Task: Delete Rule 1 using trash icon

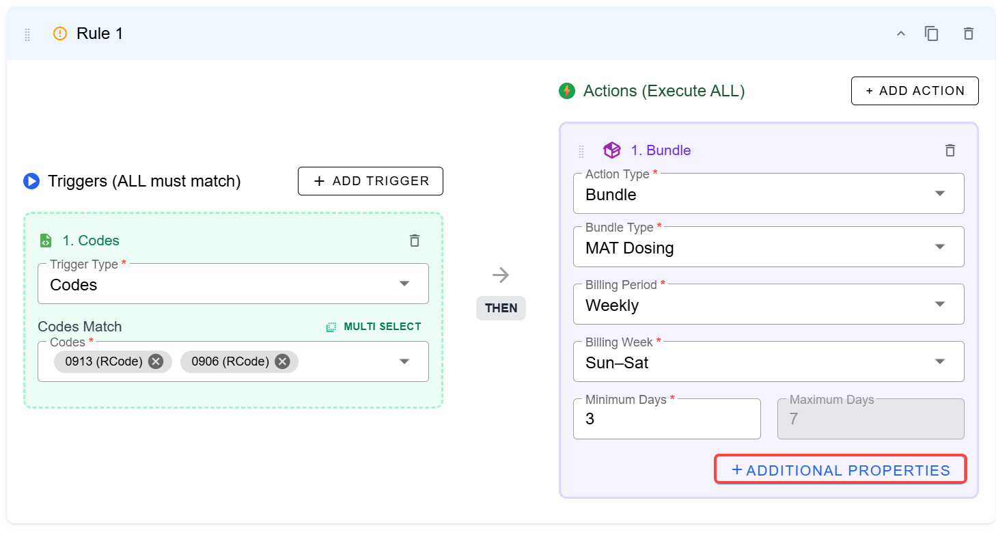Action: click(x=968, y=33)
